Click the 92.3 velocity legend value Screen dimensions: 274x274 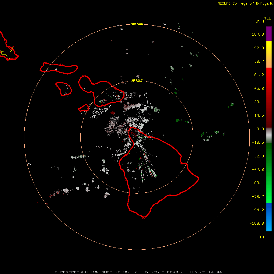[x=259, y=48]
